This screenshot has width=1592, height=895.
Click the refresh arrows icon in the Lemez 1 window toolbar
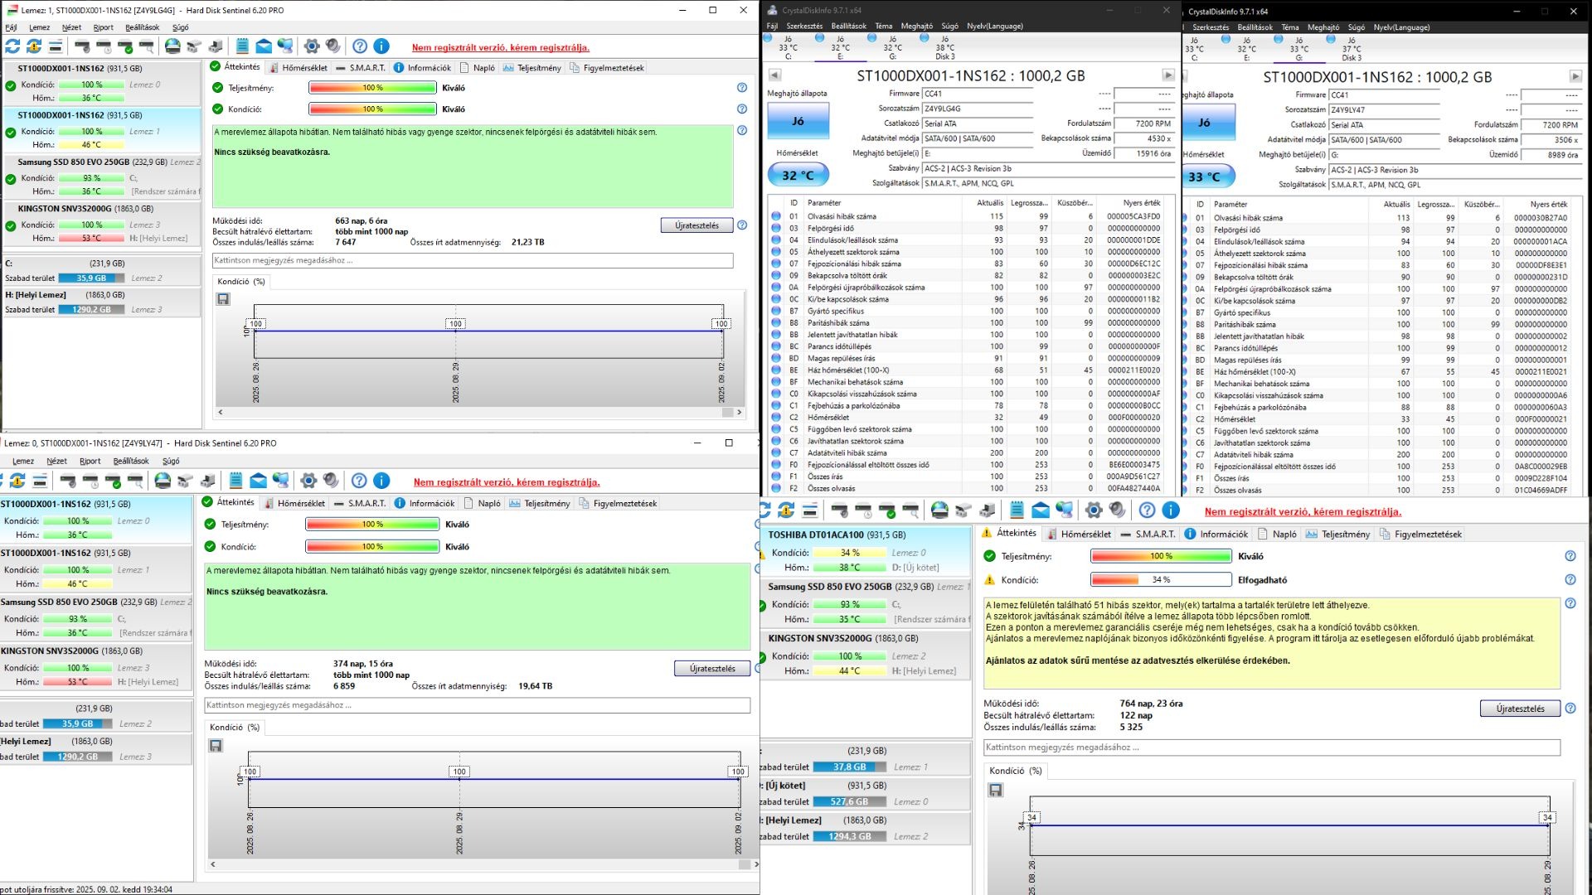click(12, 46)
